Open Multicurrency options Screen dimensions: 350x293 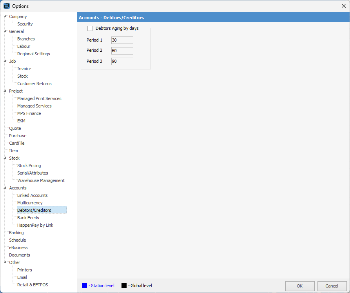pos(30,203)
